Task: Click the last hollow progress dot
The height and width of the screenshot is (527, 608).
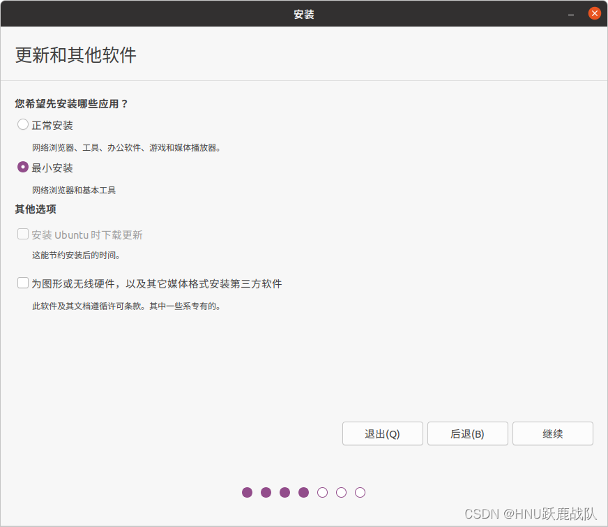Action: (x=360, y=492)
